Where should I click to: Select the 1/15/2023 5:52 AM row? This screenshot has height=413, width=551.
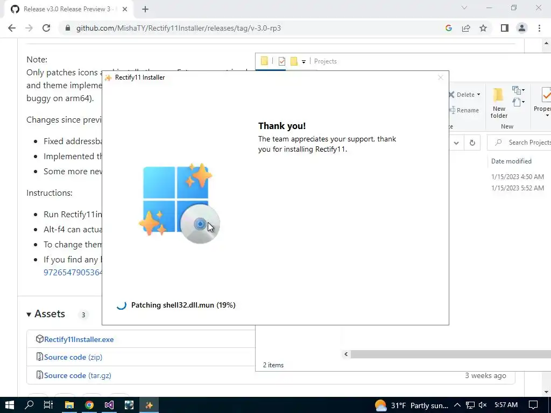517,188
